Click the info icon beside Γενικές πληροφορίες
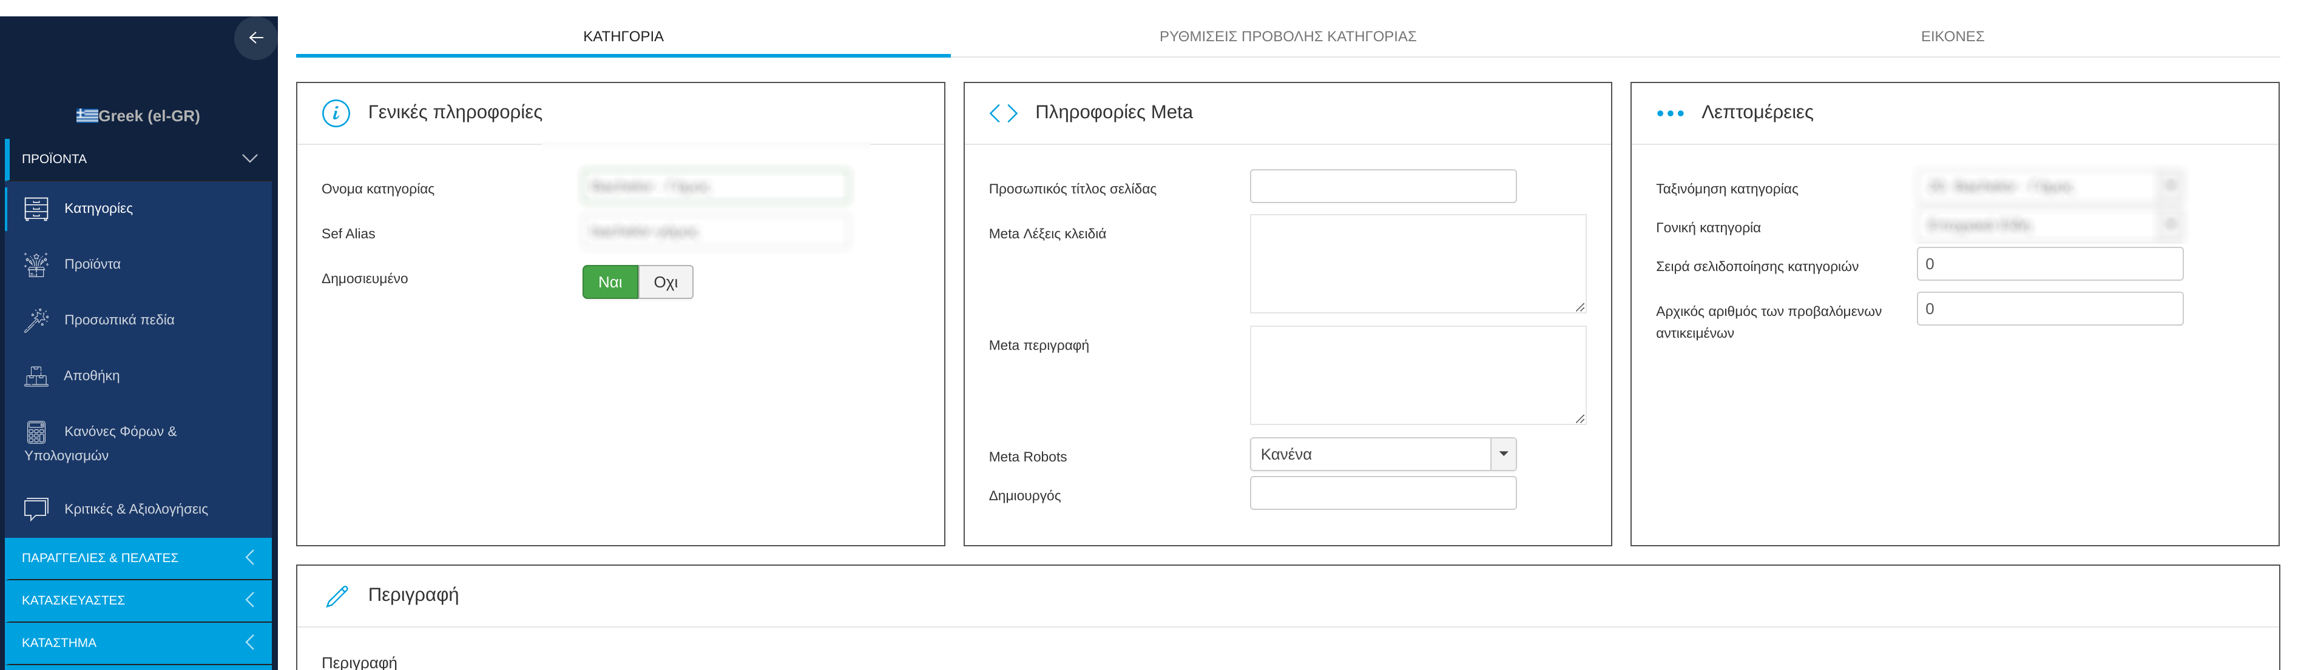 click(336, 113)
